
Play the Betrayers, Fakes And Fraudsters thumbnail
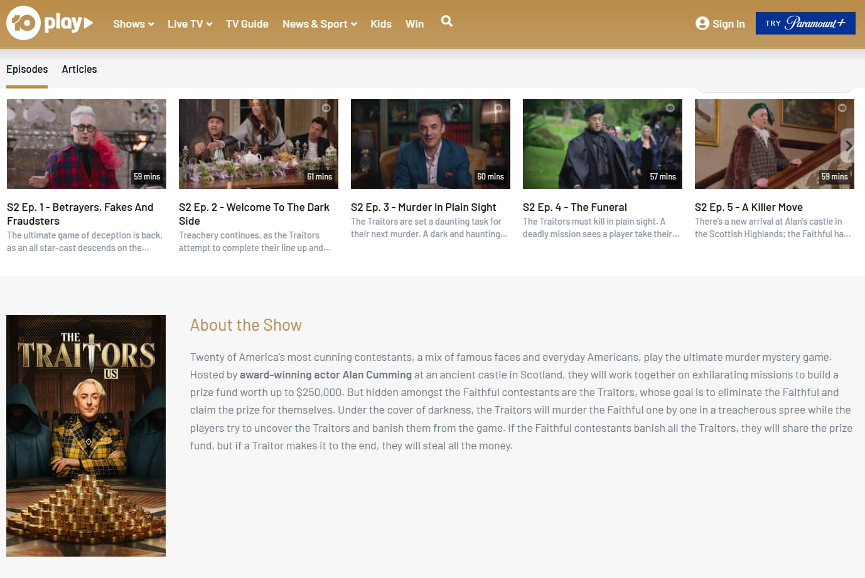coord(87,144)
